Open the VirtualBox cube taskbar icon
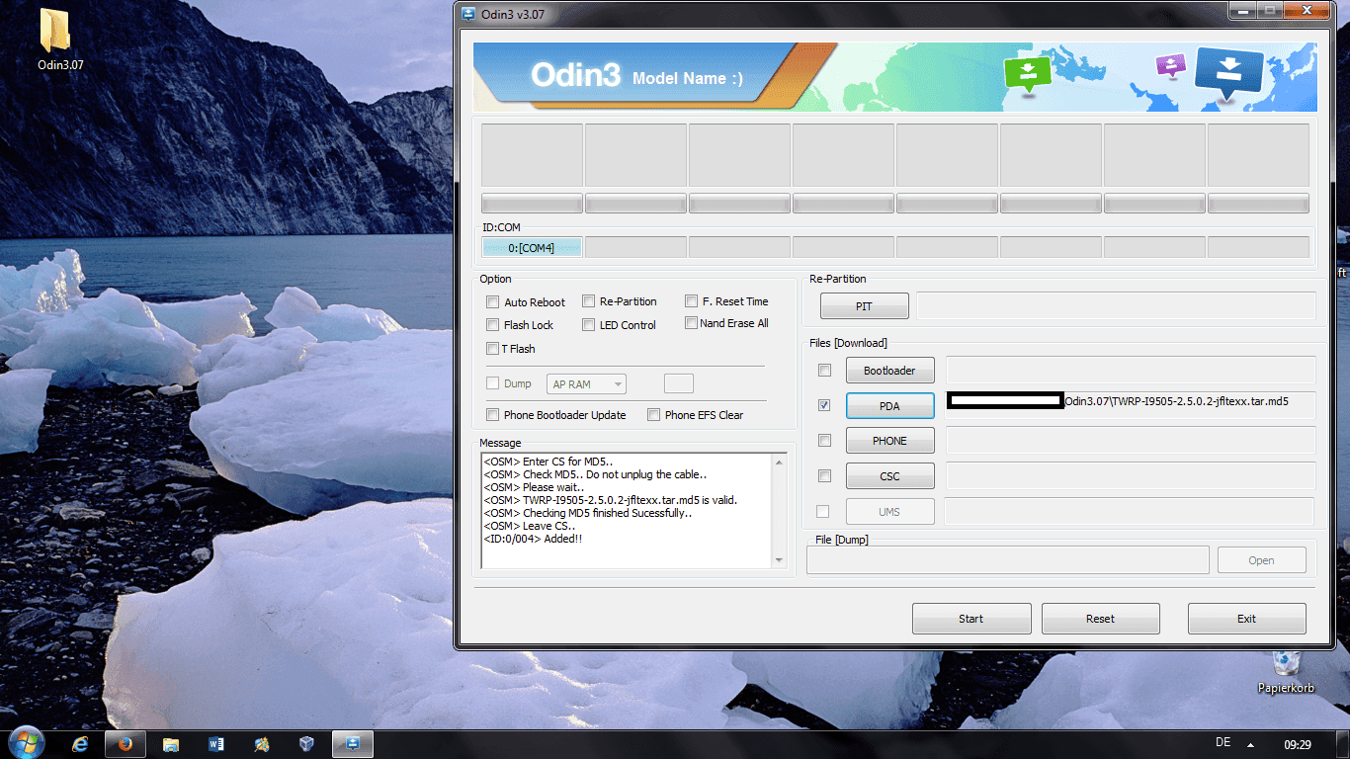This screenshot has height=759, width=1350. 307,744
